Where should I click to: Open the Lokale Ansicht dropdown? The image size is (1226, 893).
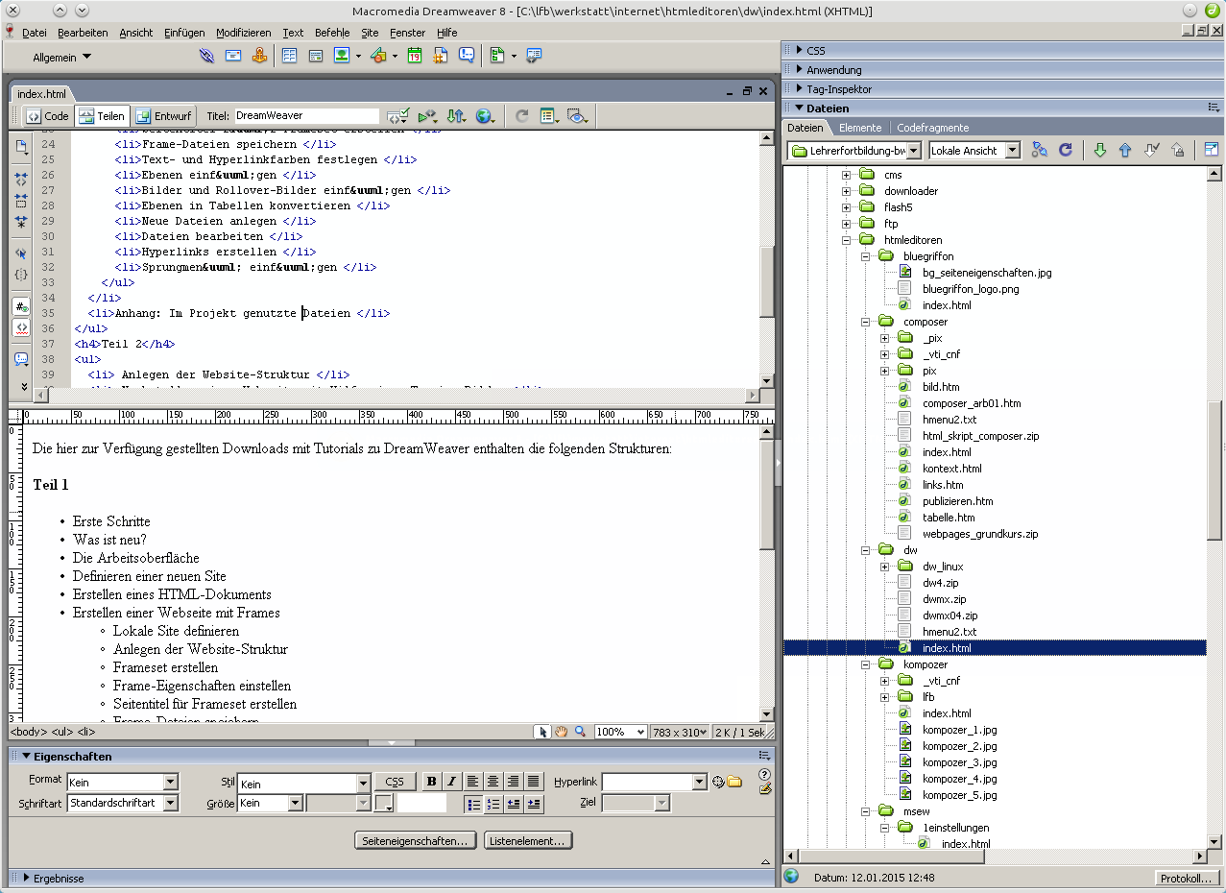[x=973, y=150]
